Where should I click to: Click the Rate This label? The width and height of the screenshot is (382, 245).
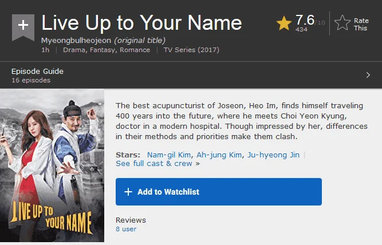[361, 25]
